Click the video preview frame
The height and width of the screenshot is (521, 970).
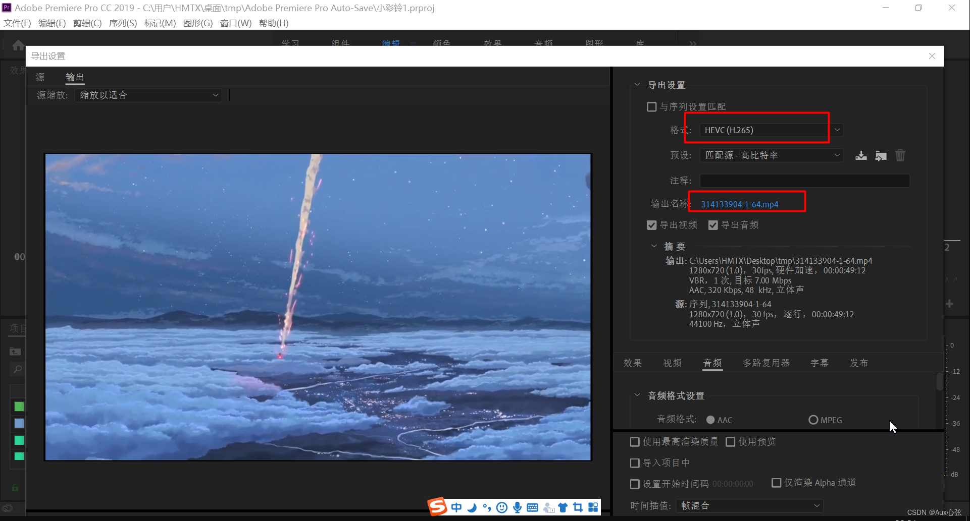318,307
